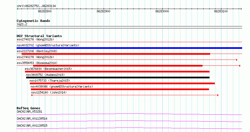Click the magenta DACH2|NM_001139515 intron line
This screenshot has width=250, height=132.
click(x=129, y=128)
